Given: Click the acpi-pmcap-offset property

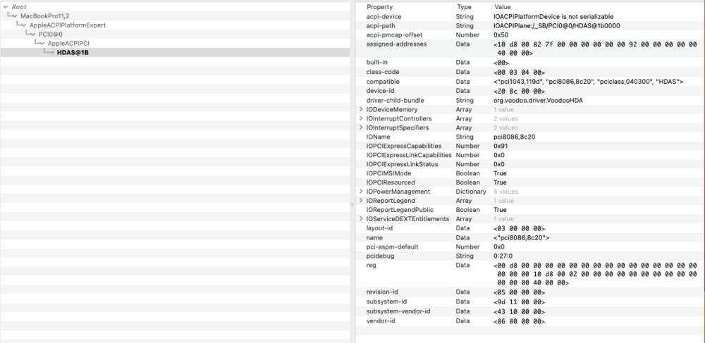Looking at the screenshot, I should click(395, 35).
